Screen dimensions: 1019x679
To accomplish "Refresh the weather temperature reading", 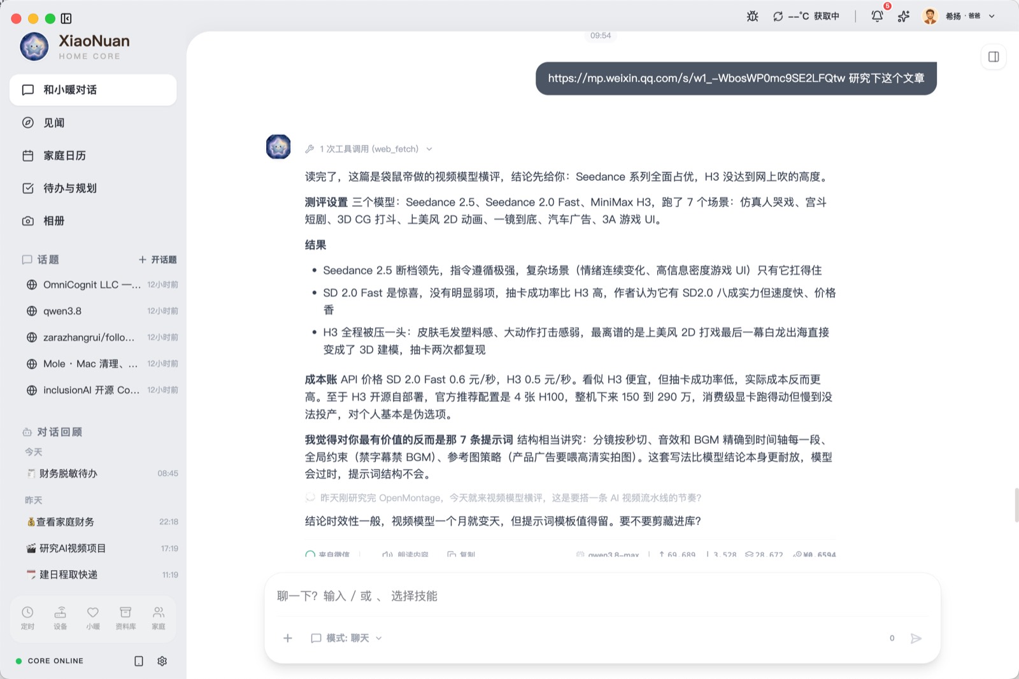I will click(x=778, y=17).
